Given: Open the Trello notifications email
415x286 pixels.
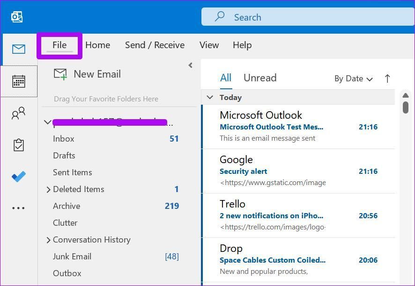Looking at the screenshot, I should point(298,215).
